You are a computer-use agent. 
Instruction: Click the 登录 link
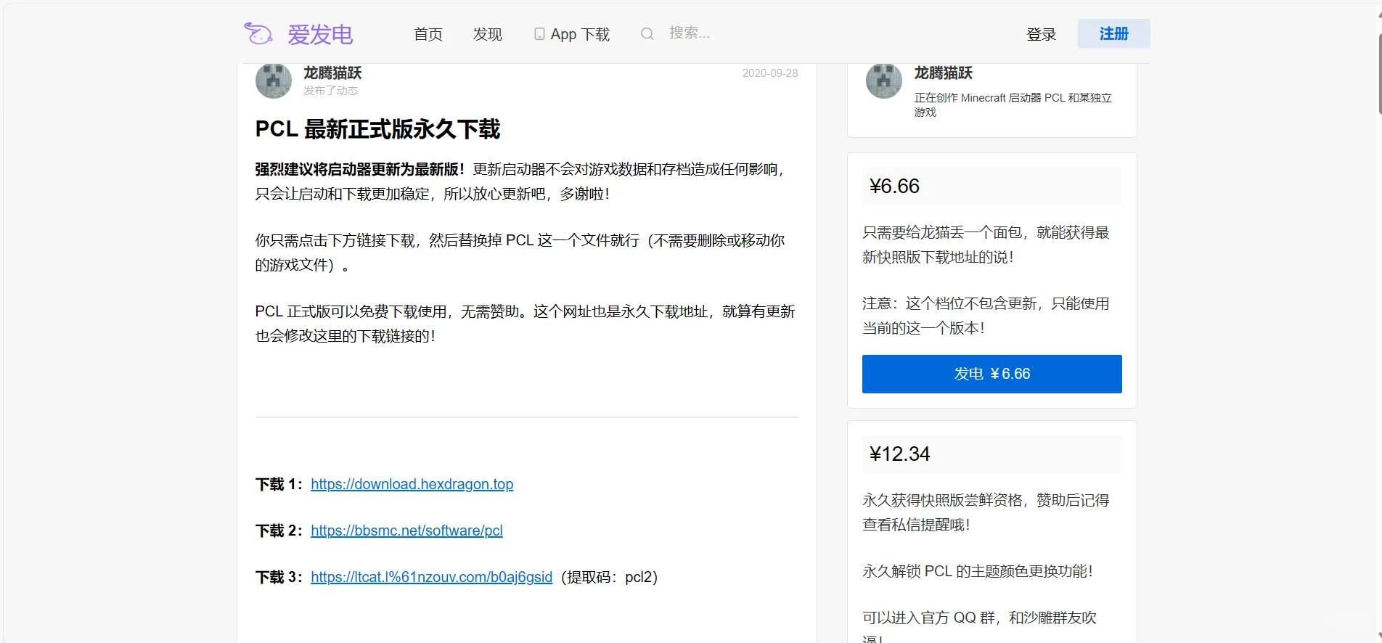coord(1041,34)
